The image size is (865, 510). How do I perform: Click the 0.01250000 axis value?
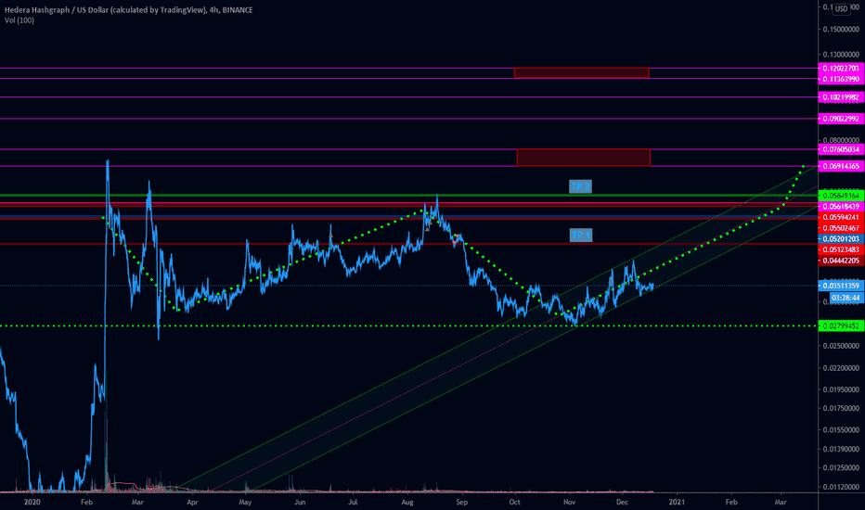(841, 467)
